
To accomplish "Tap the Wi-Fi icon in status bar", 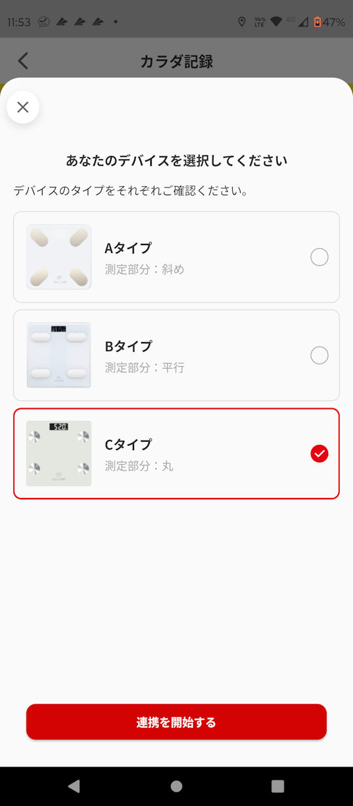I will [276, 22].
